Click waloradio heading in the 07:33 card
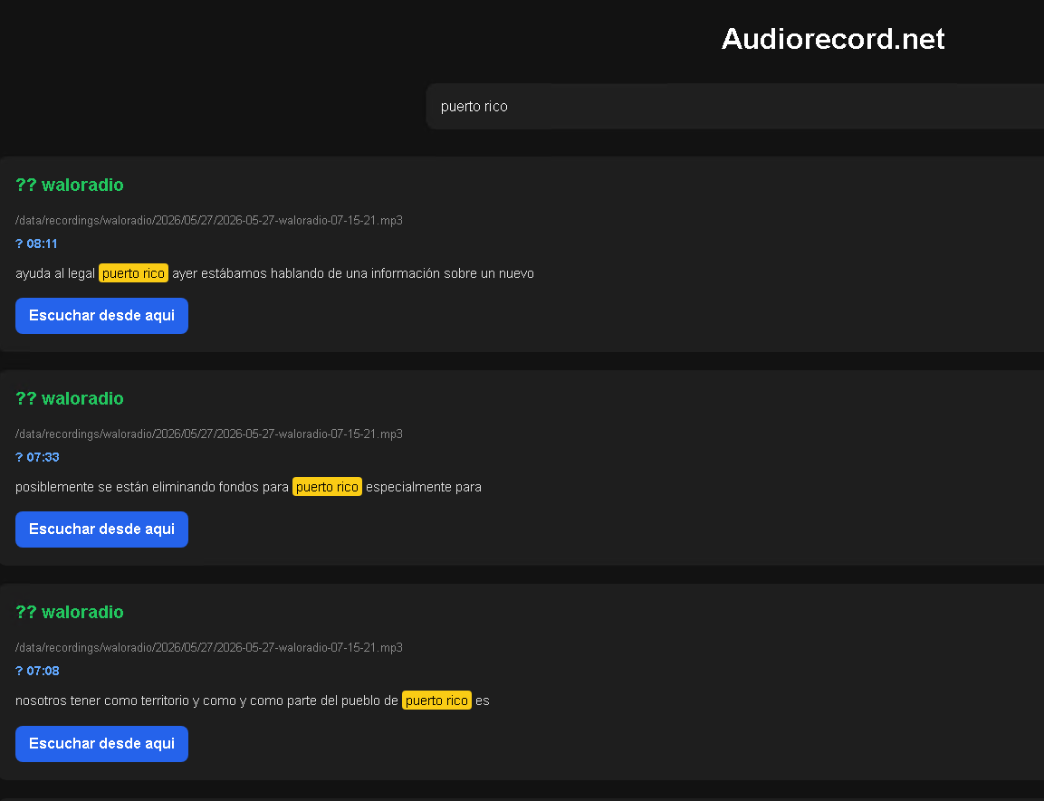The width and height of the screenshot is (1044, 801). 69,398
